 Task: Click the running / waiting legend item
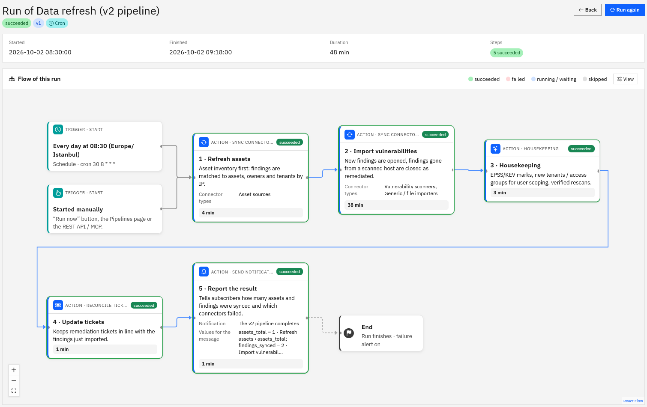554,79
